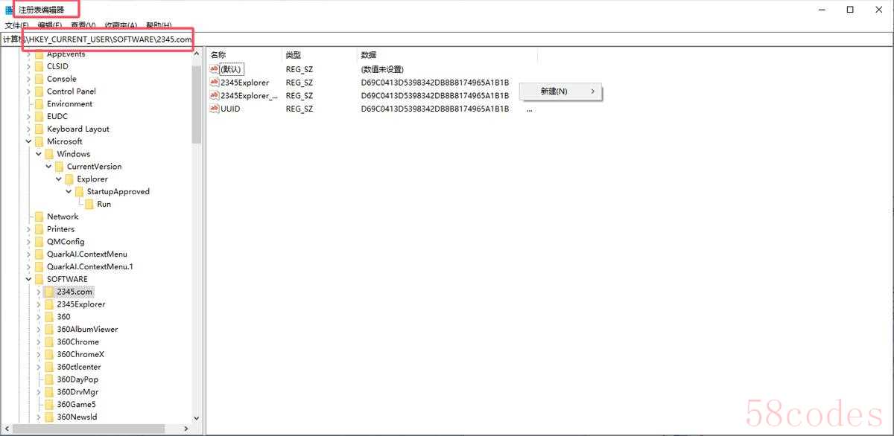Click the 360Game5 folder icon

click(x=49, y=404)
